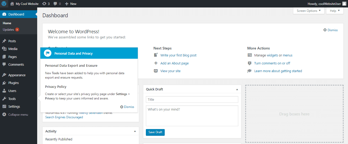This screenshot has width=348, height=144.
Task: Click the Appearance paintbrush icon
Action: point(4,75)
